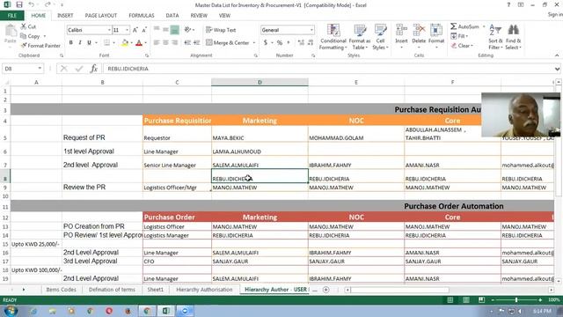Open the Hierarchy Authorisation sheet tab
Screen dimensions: 563x317
tap(204, 290)
